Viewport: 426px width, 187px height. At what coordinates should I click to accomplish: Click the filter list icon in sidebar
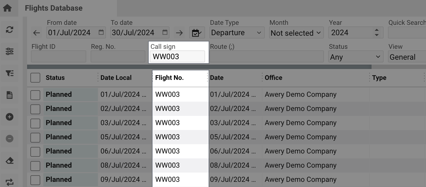10,73
